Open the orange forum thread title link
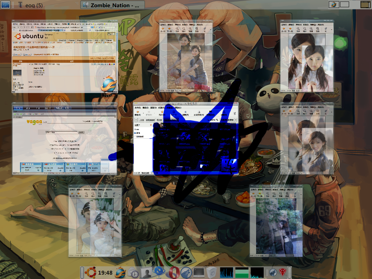 click(34, 47)
